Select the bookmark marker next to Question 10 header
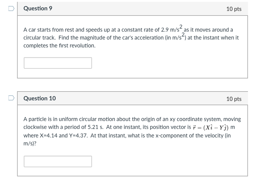Viewport: 276px width, 194px height. click(11, 98)
